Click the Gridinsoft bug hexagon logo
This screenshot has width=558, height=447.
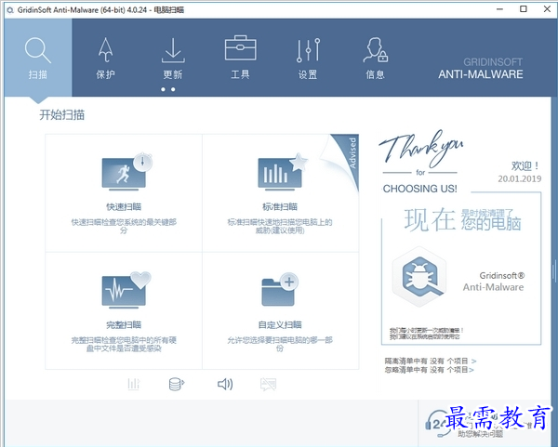point(419,277)
